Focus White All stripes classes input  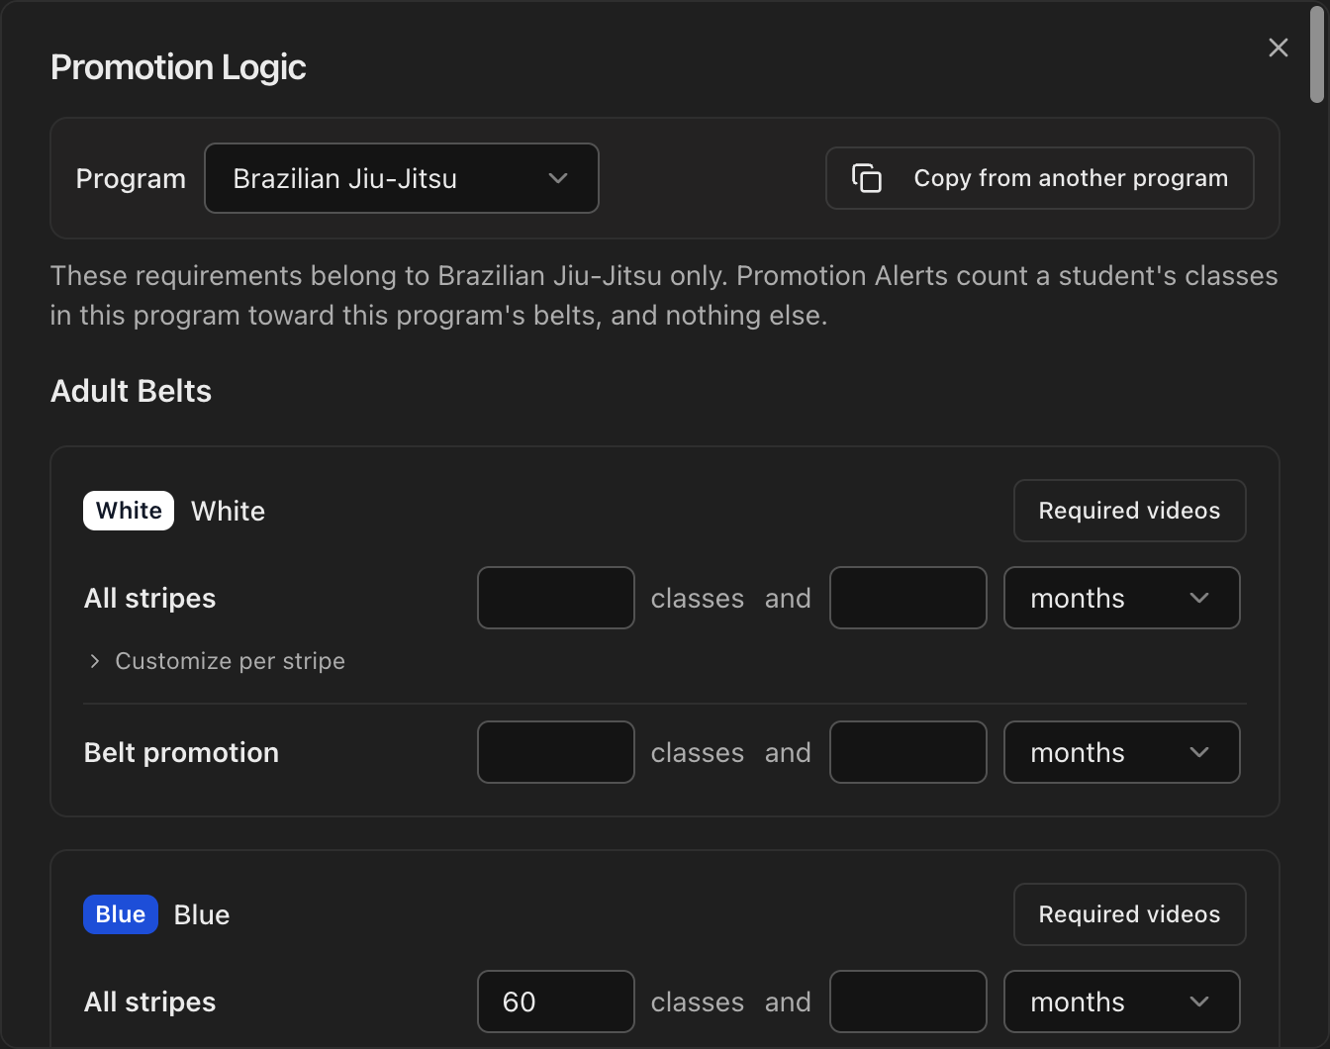click(556, 598)
